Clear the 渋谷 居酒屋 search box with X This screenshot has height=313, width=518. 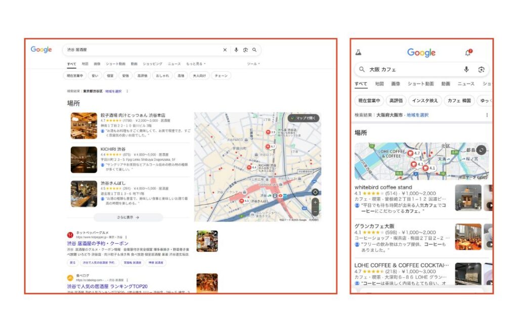click(225, 50)
